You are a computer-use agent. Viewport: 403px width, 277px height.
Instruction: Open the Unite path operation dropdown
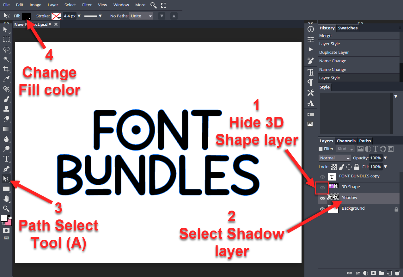141,16
